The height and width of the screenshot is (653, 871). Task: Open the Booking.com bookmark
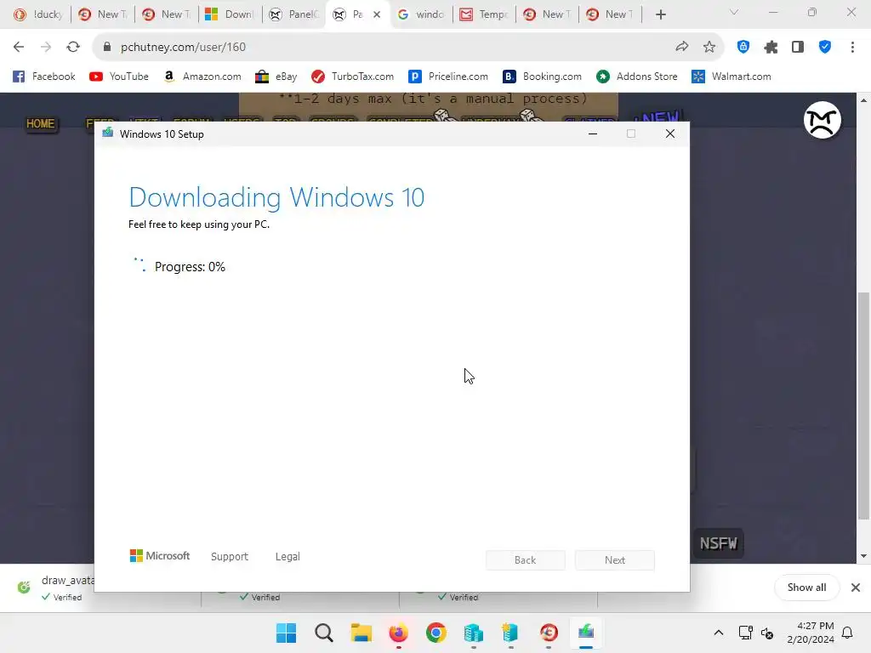[x=542, y=77]
